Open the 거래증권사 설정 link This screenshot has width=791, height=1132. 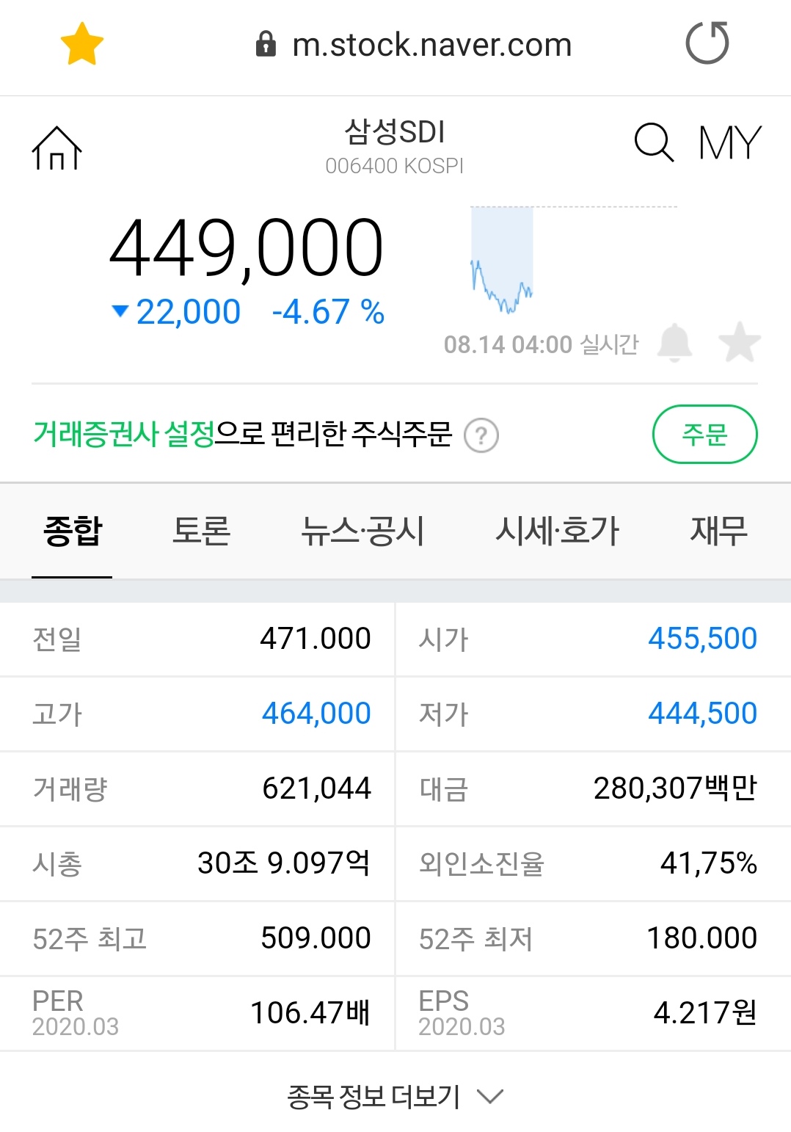(x=124, y=435)
